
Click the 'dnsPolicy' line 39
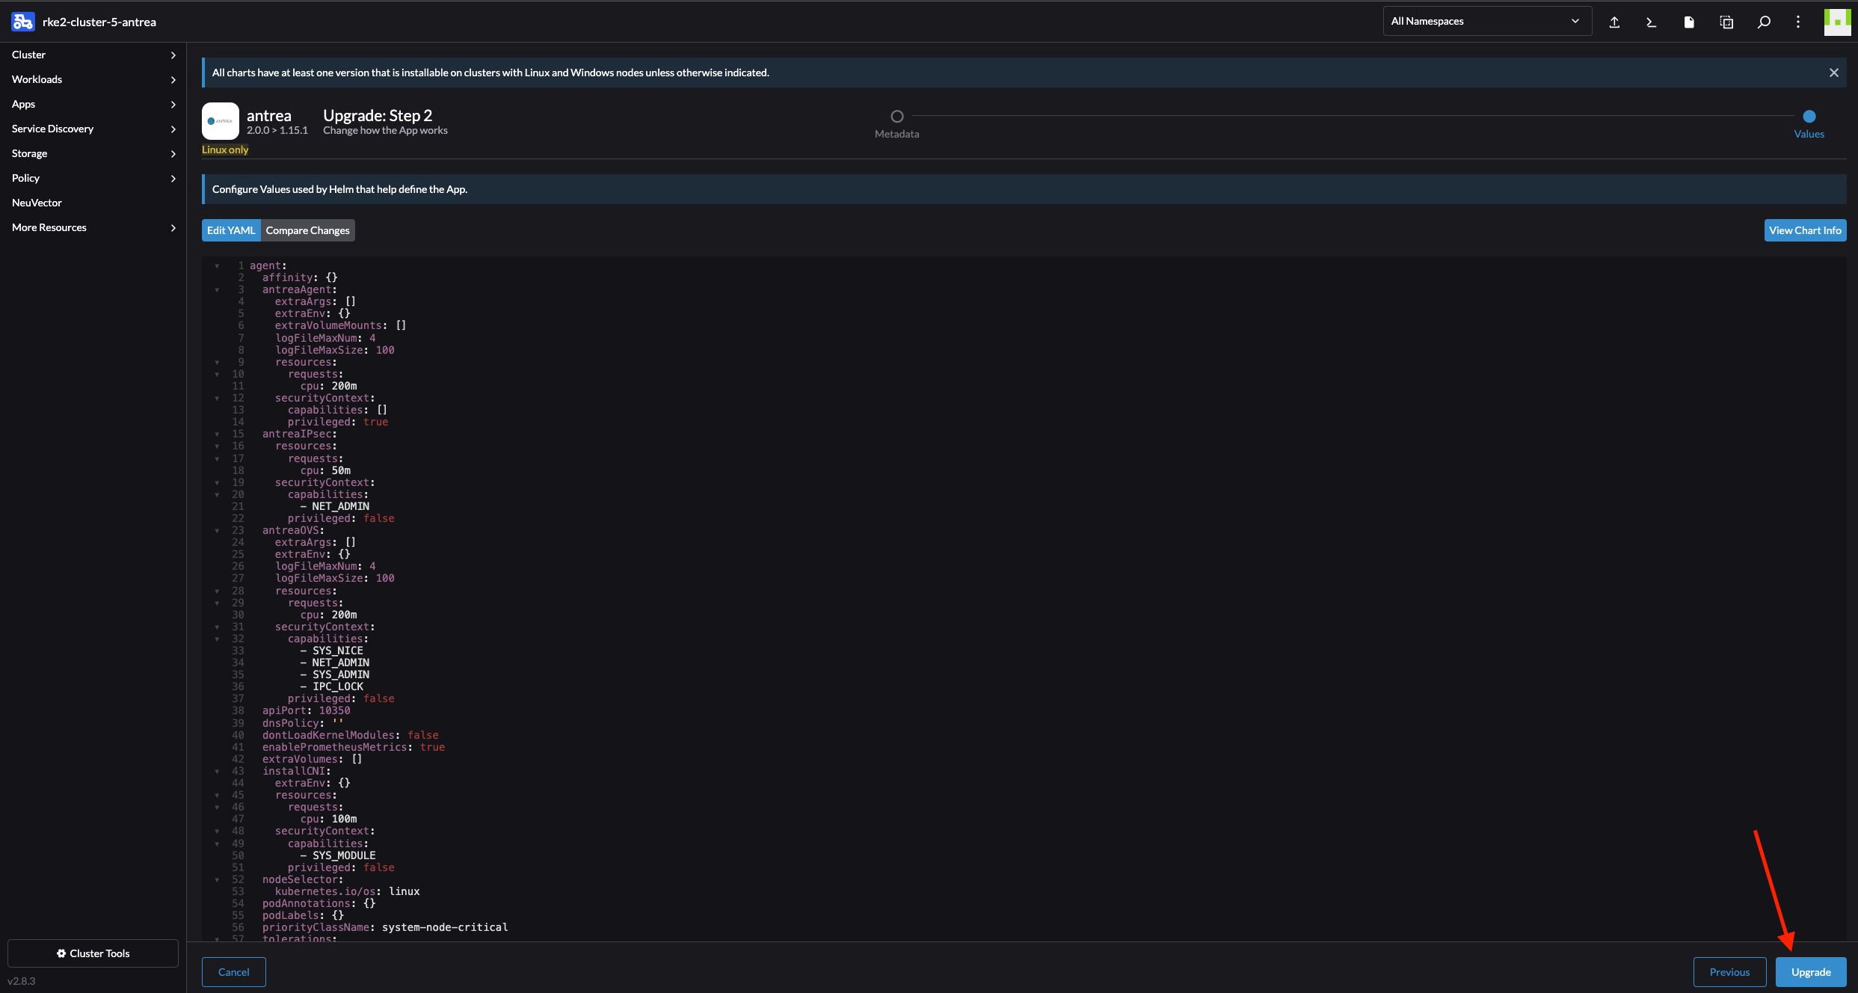point(303,723)
